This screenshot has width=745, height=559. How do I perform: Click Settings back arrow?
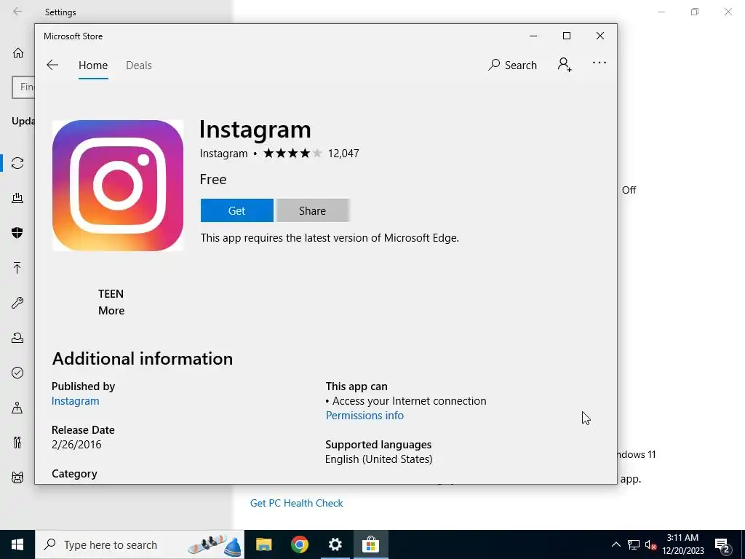[x=17, y=12]
